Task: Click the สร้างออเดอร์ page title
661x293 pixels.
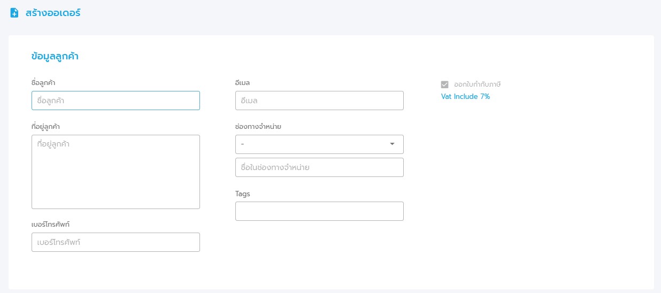Action: tap(53, 13)
